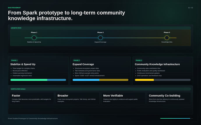The width and height of the screenshot is (201, 125).
Task: Select the PHASE 1 badge tag
Action: 14,60
